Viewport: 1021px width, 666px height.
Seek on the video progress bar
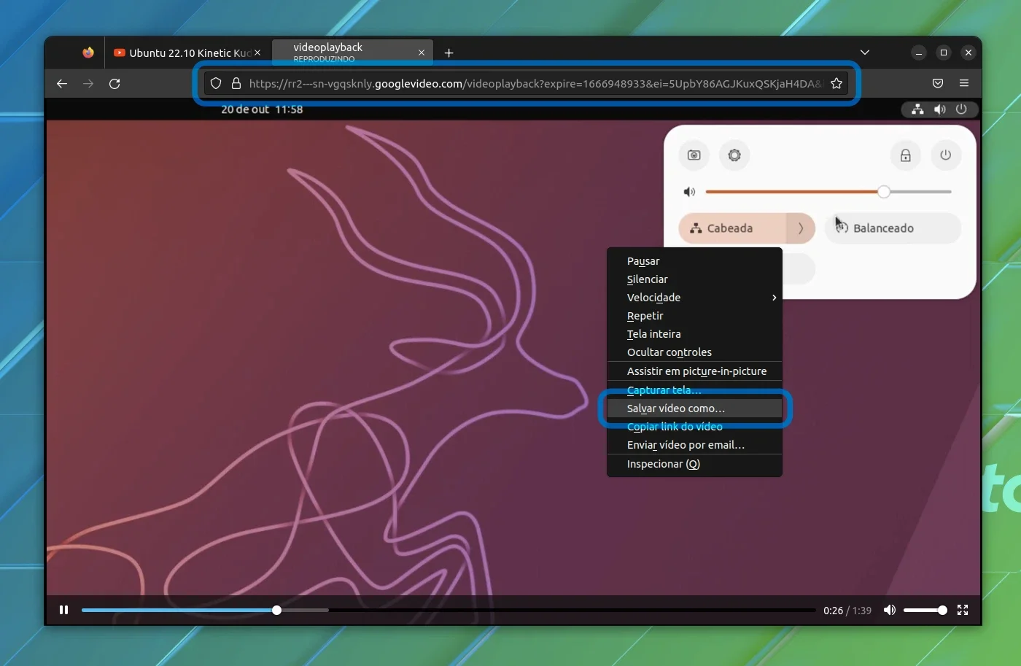pyautogui.click(x=449, y=610)
